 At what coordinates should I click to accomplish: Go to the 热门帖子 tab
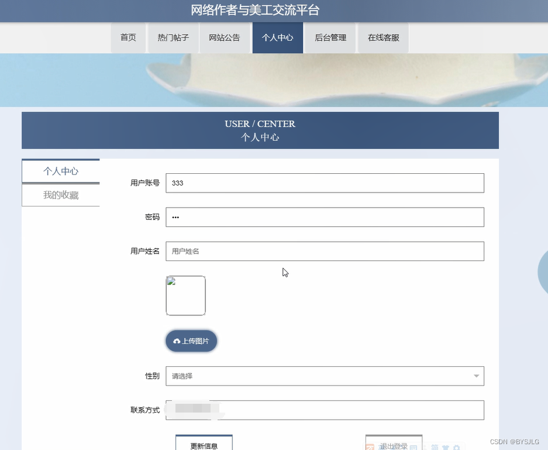tap(173, 38)
